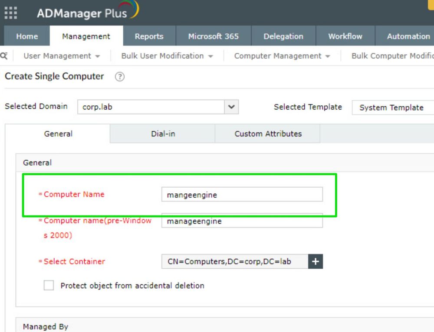Click the pre-Windows 2000 computer name field
This screenshot has width=434, height=332.
tap(242, 221)
